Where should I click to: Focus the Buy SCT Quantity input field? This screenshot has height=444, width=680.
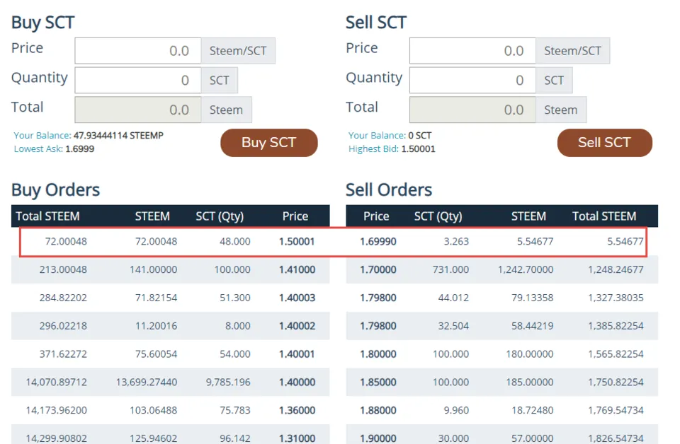(138, 80)
